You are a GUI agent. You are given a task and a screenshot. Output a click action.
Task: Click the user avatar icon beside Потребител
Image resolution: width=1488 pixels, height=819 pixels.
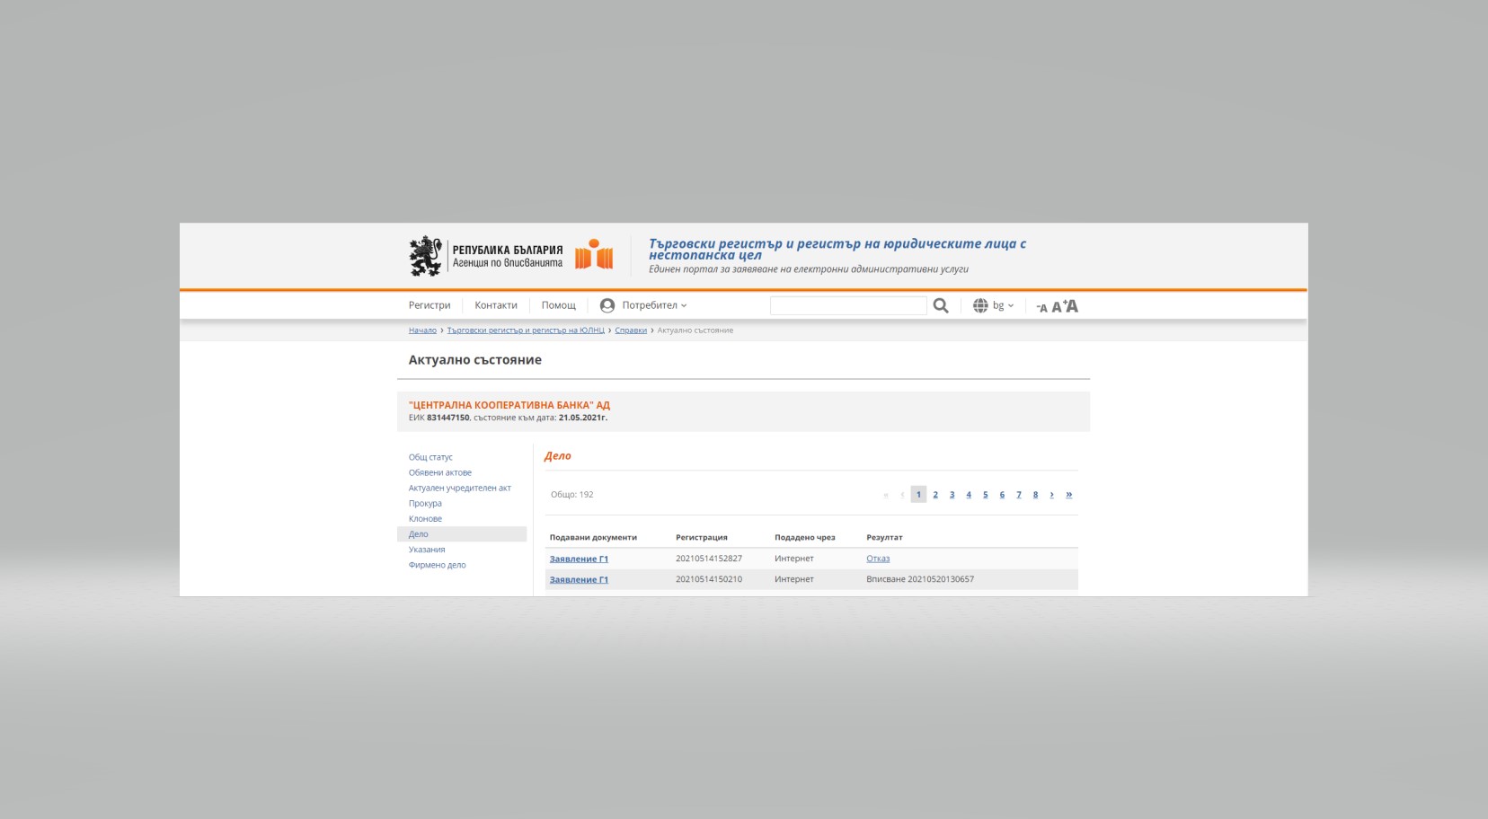tap(607, 305)
